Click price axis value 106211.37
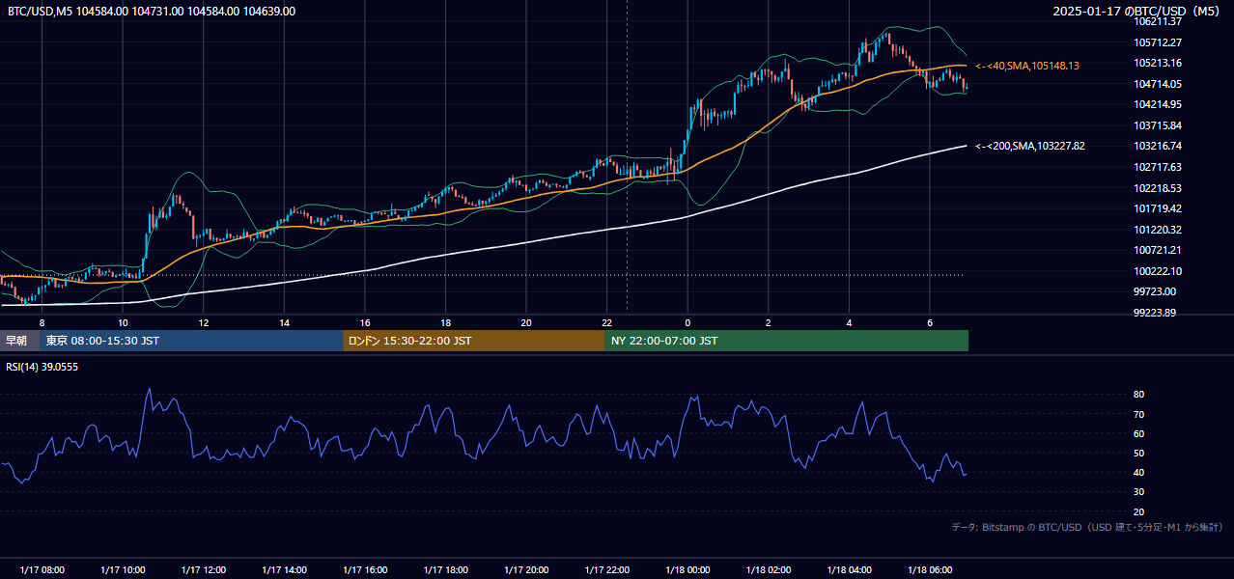This screenshot has width=1234, height=579. (1159, 21)
